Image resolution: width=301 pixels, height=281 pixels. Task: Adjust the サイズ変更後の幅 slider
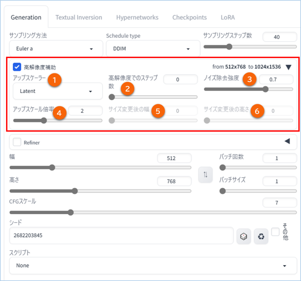coord(153,121)
